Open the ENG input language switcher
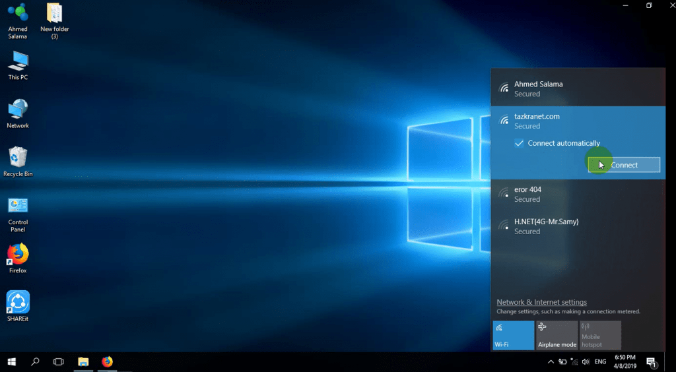The width and height of the screenshot is (676, 372). tap(600, 362)
